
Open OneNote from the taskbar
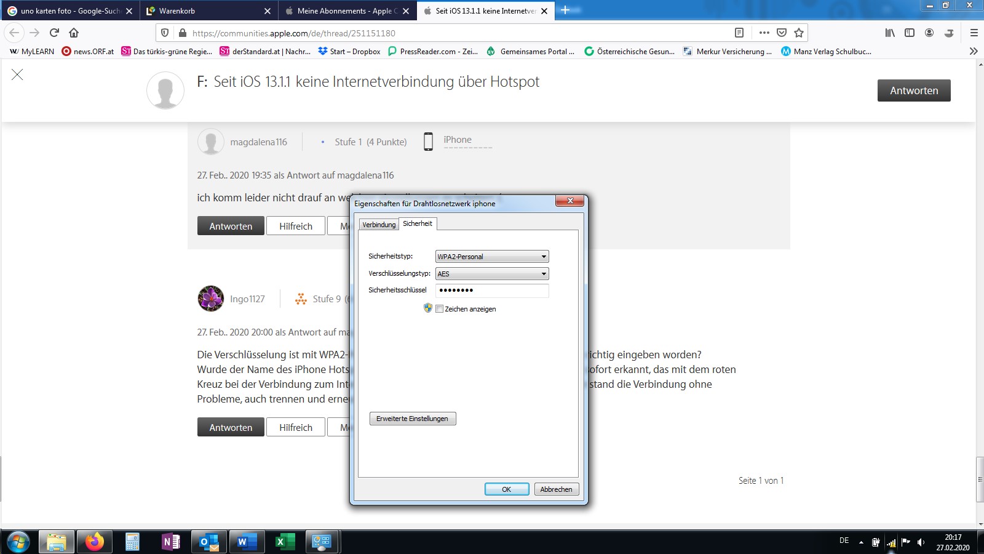170,542
